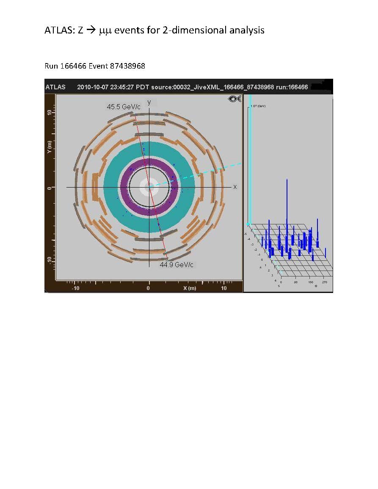Click the '270' phi label in lego plot
Image resolution: width=378 pixels, height=489 pixels.
point(324,282)
